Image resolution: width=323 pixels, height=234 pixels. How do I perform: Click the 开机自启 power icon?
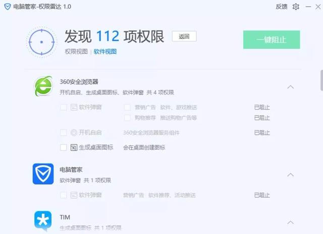click(x=74, y=132)
